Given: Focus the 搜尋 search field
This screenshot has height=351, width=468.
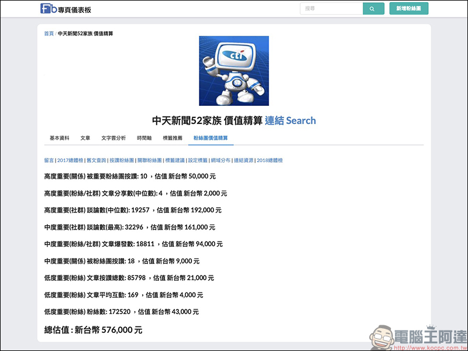Looking at the screenshot, I should tap(332, 9).
